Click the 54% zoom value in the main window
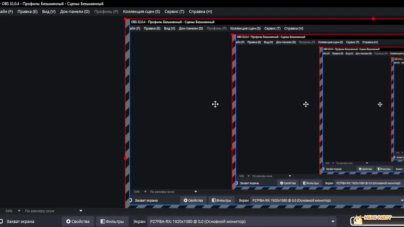The width and height of the screenshot is (404, 227). (9, 211)
